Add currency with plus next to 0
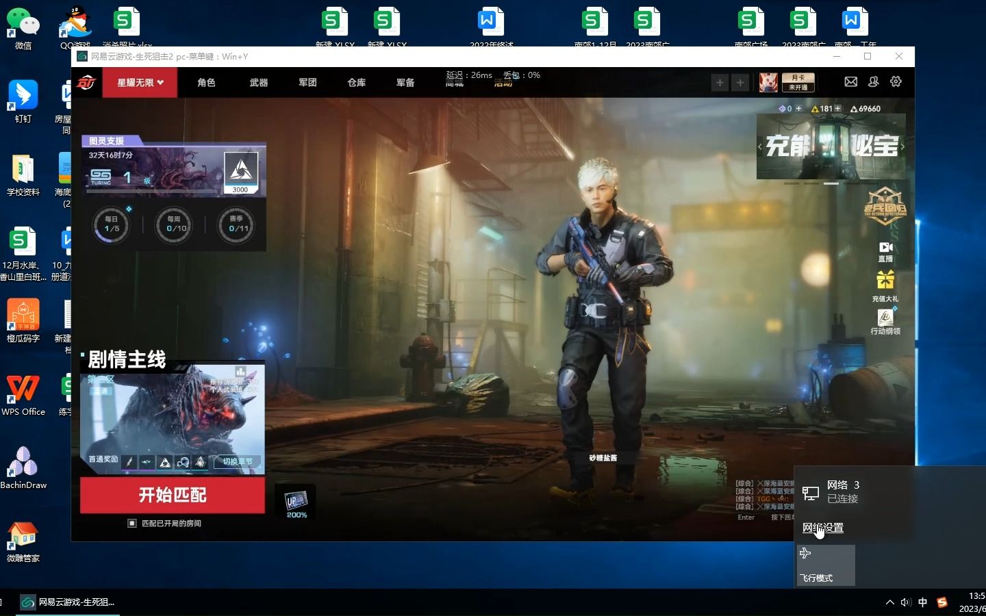Screen dimensions: 986x616 tap(798, 109)
